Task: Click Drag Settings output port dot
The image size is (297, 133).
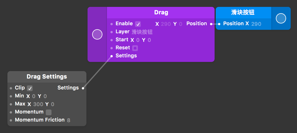Action: point(83,88)
